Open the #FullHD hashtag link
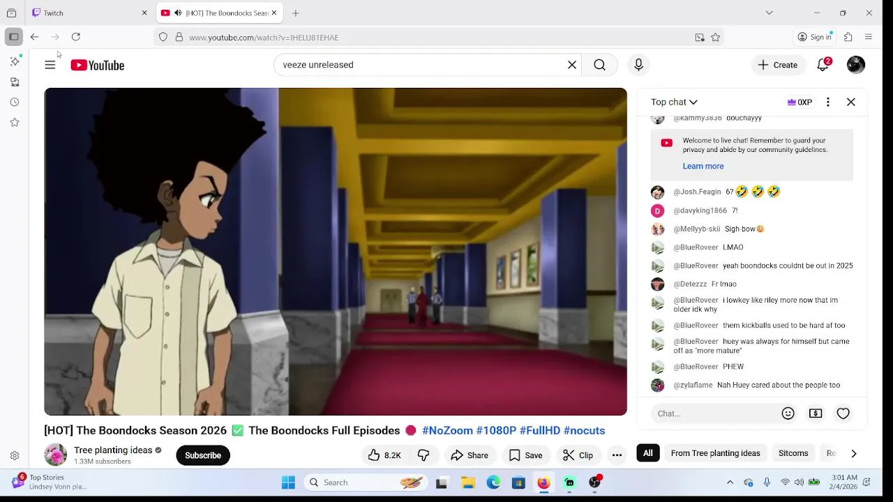The width and height of the screenshot is (893, 502). (539, 430)
